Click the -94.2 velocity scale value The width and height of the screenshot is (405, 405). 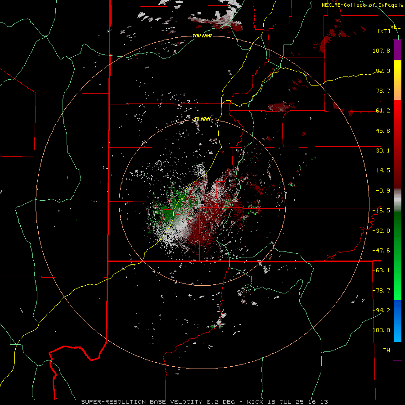tap(381, 310)
